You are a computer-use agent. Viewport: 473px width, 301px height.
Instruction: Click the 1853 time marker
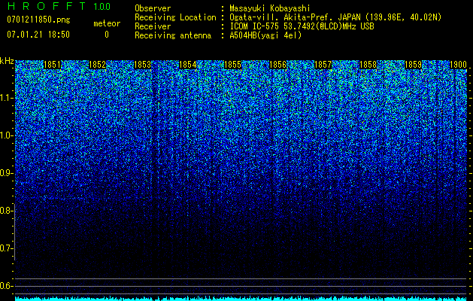[142, 65]
